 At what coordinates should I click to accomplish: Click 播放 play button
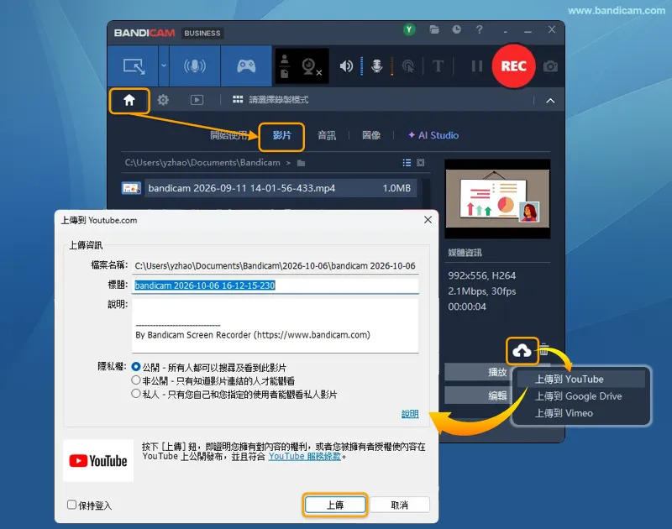pyautogui.click(x=478, y=372)
